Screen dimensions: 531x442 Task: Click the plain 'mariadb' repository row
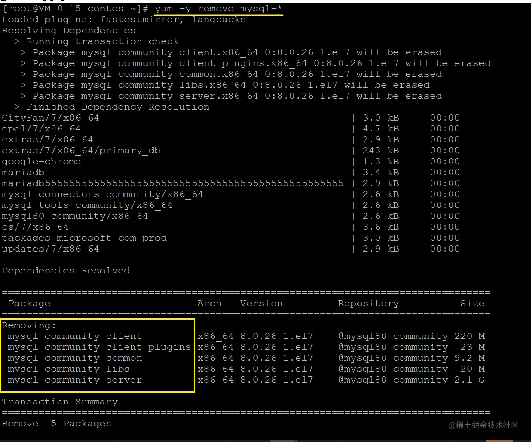pyautogui.click(x=231, y=173)
